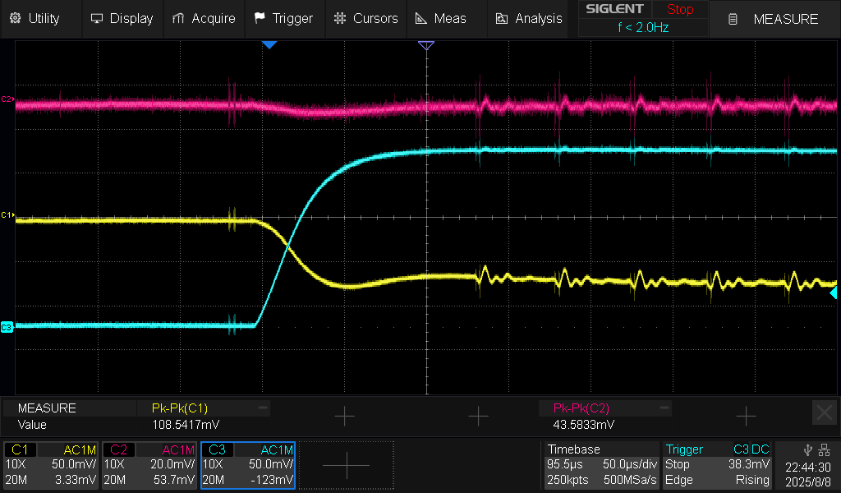Screen dimensions: 841x493
Task: Expand the Timebase settings box
Action: (601, 465)
